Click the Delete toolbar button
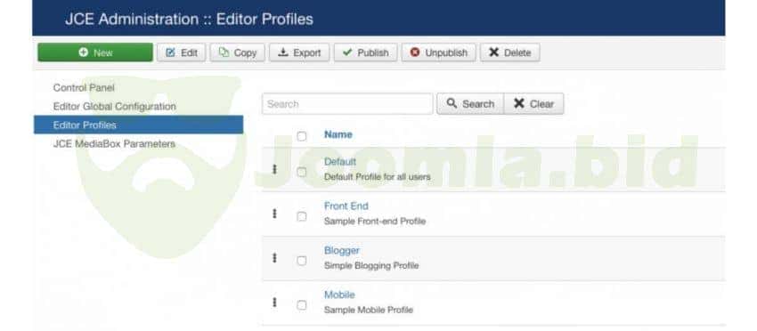The width and height of the screenshot is (757, 331). pyautogui.click(x=509, y=52)
